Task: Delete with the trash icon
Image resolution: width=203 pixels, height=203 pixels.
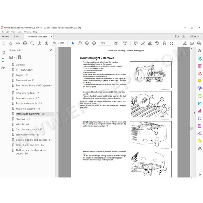Action: 164,43
